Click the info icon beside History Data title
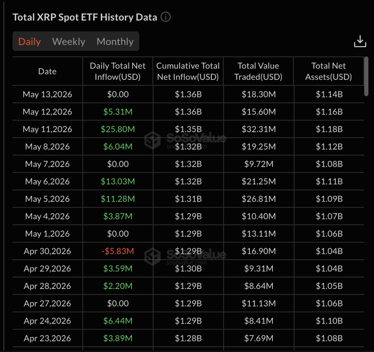 pyautogui.click(x=166, y=17)
